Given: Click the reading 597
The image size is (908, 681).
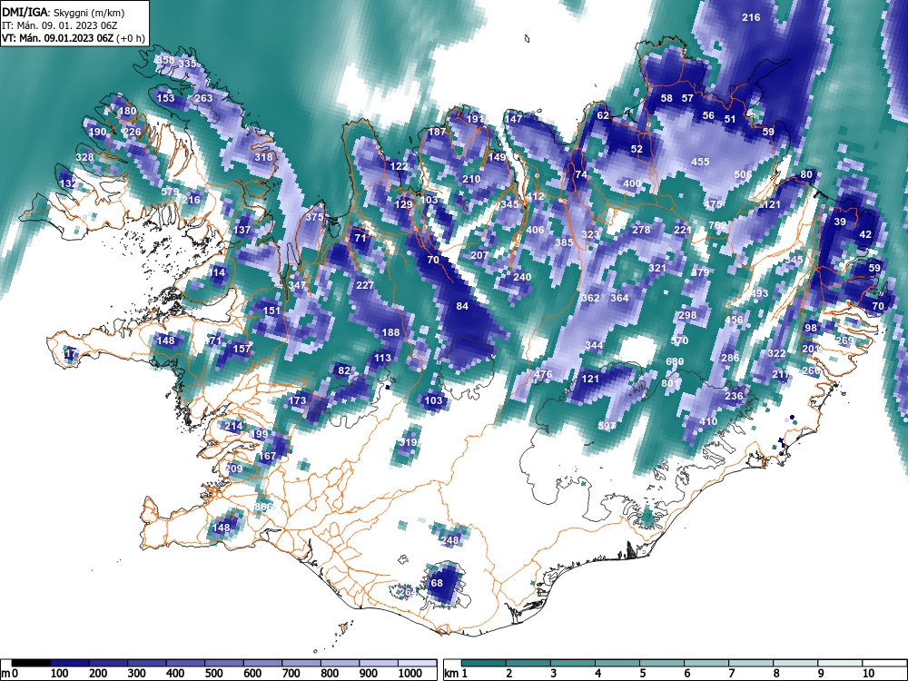Looking at the screenshot, I should tap(607, 426).
